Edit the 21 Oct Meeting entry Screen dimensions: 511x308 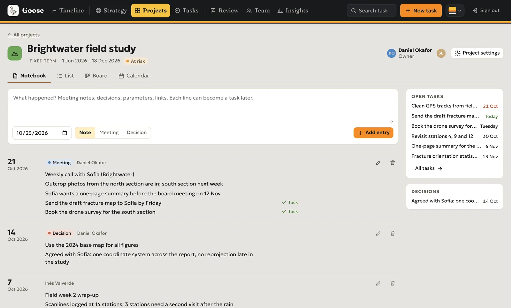click(x=378, y=163)
